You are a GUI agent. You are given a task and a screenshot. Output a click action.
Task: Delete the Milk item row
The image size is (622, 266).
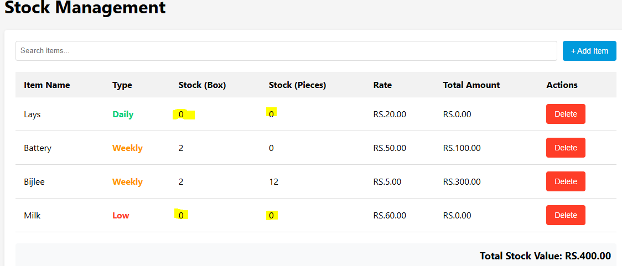click(565, 215)
